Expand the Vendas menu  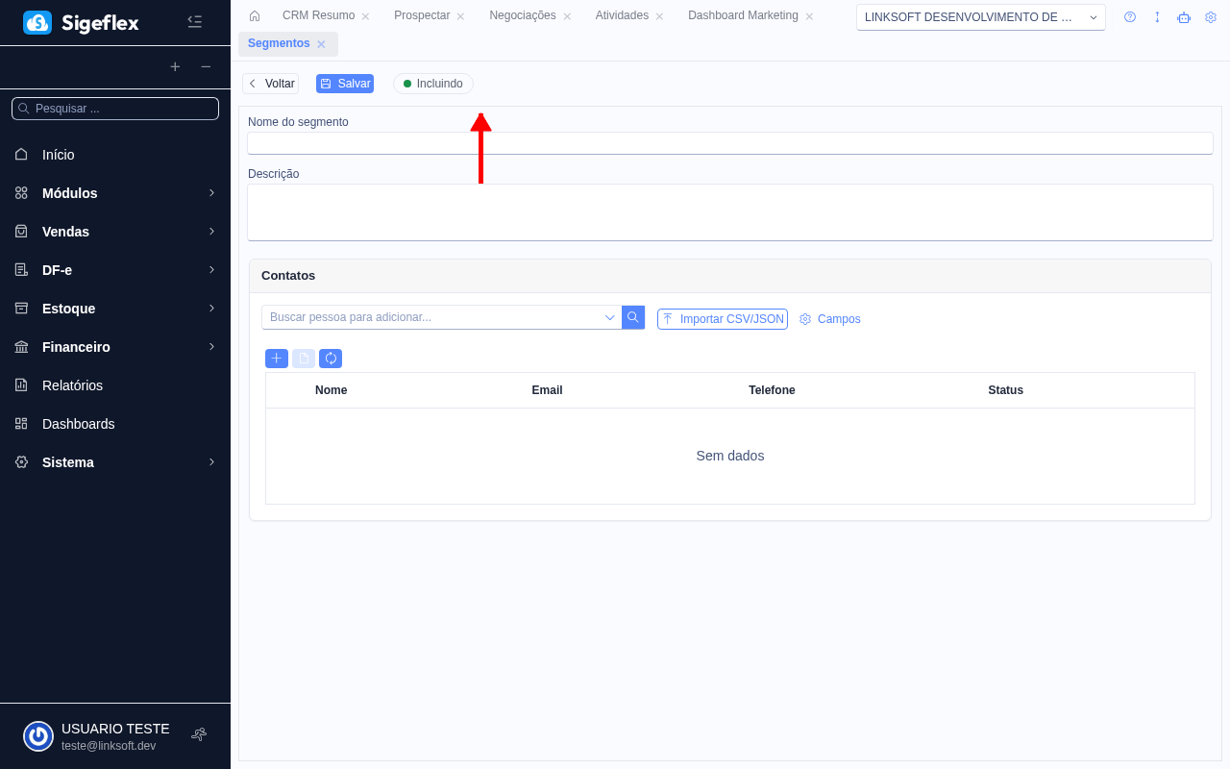click(x=115, y=232)
